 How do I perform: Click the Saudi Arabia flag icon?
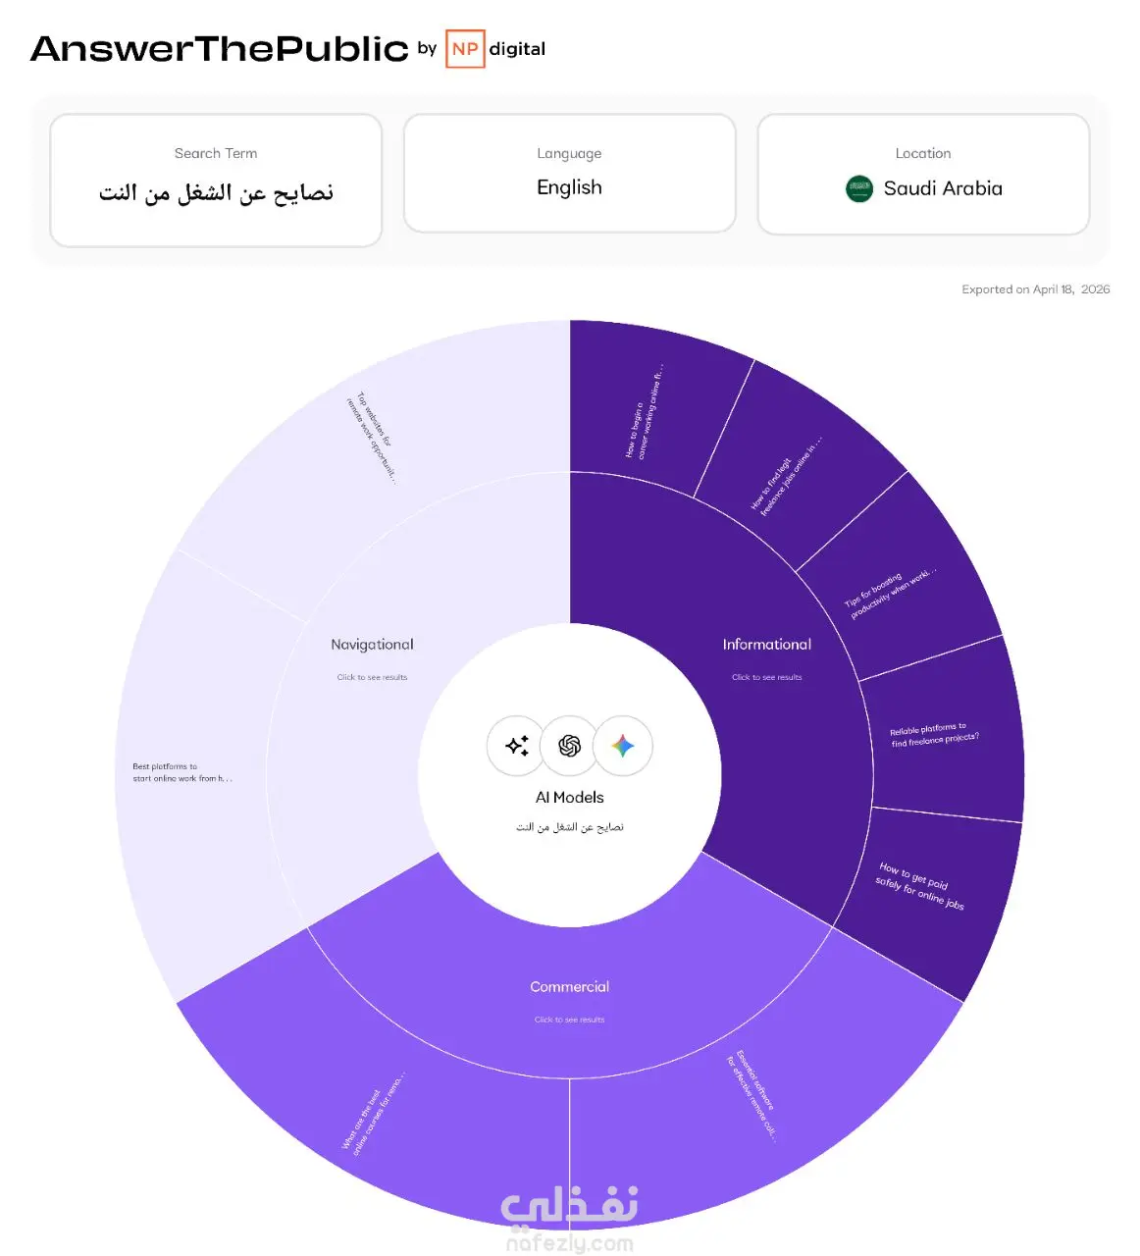pyautogui.click(x=859, y=188)
